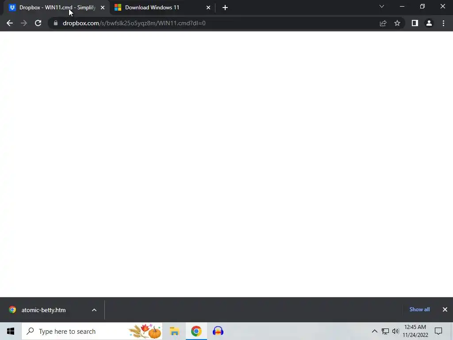
Task: Minimize the Chrome window
Action: click(x=402, y=6)
